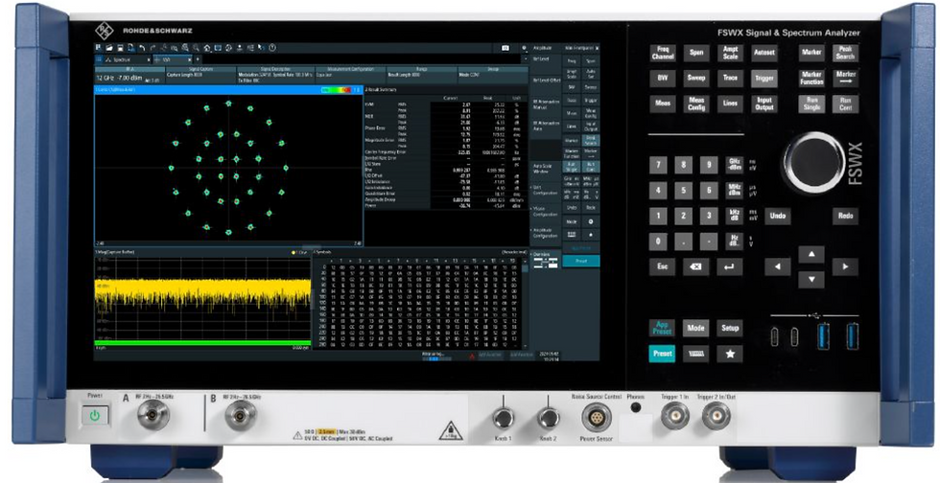Select Auto Scale Window softkey
940x483 pixels.
pos(546,171)
